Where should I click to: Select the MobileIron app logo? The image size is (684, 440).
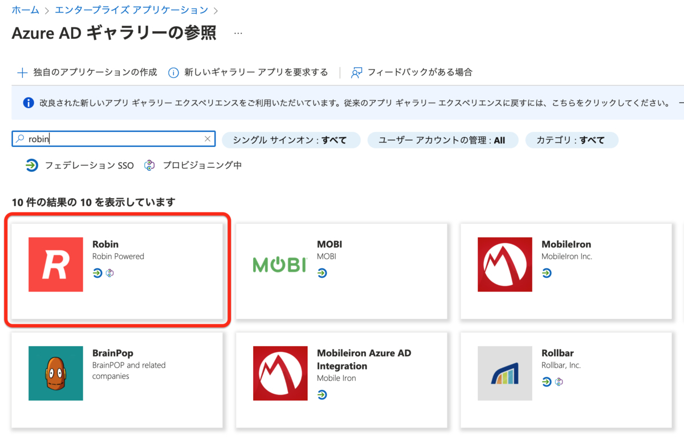505,265
